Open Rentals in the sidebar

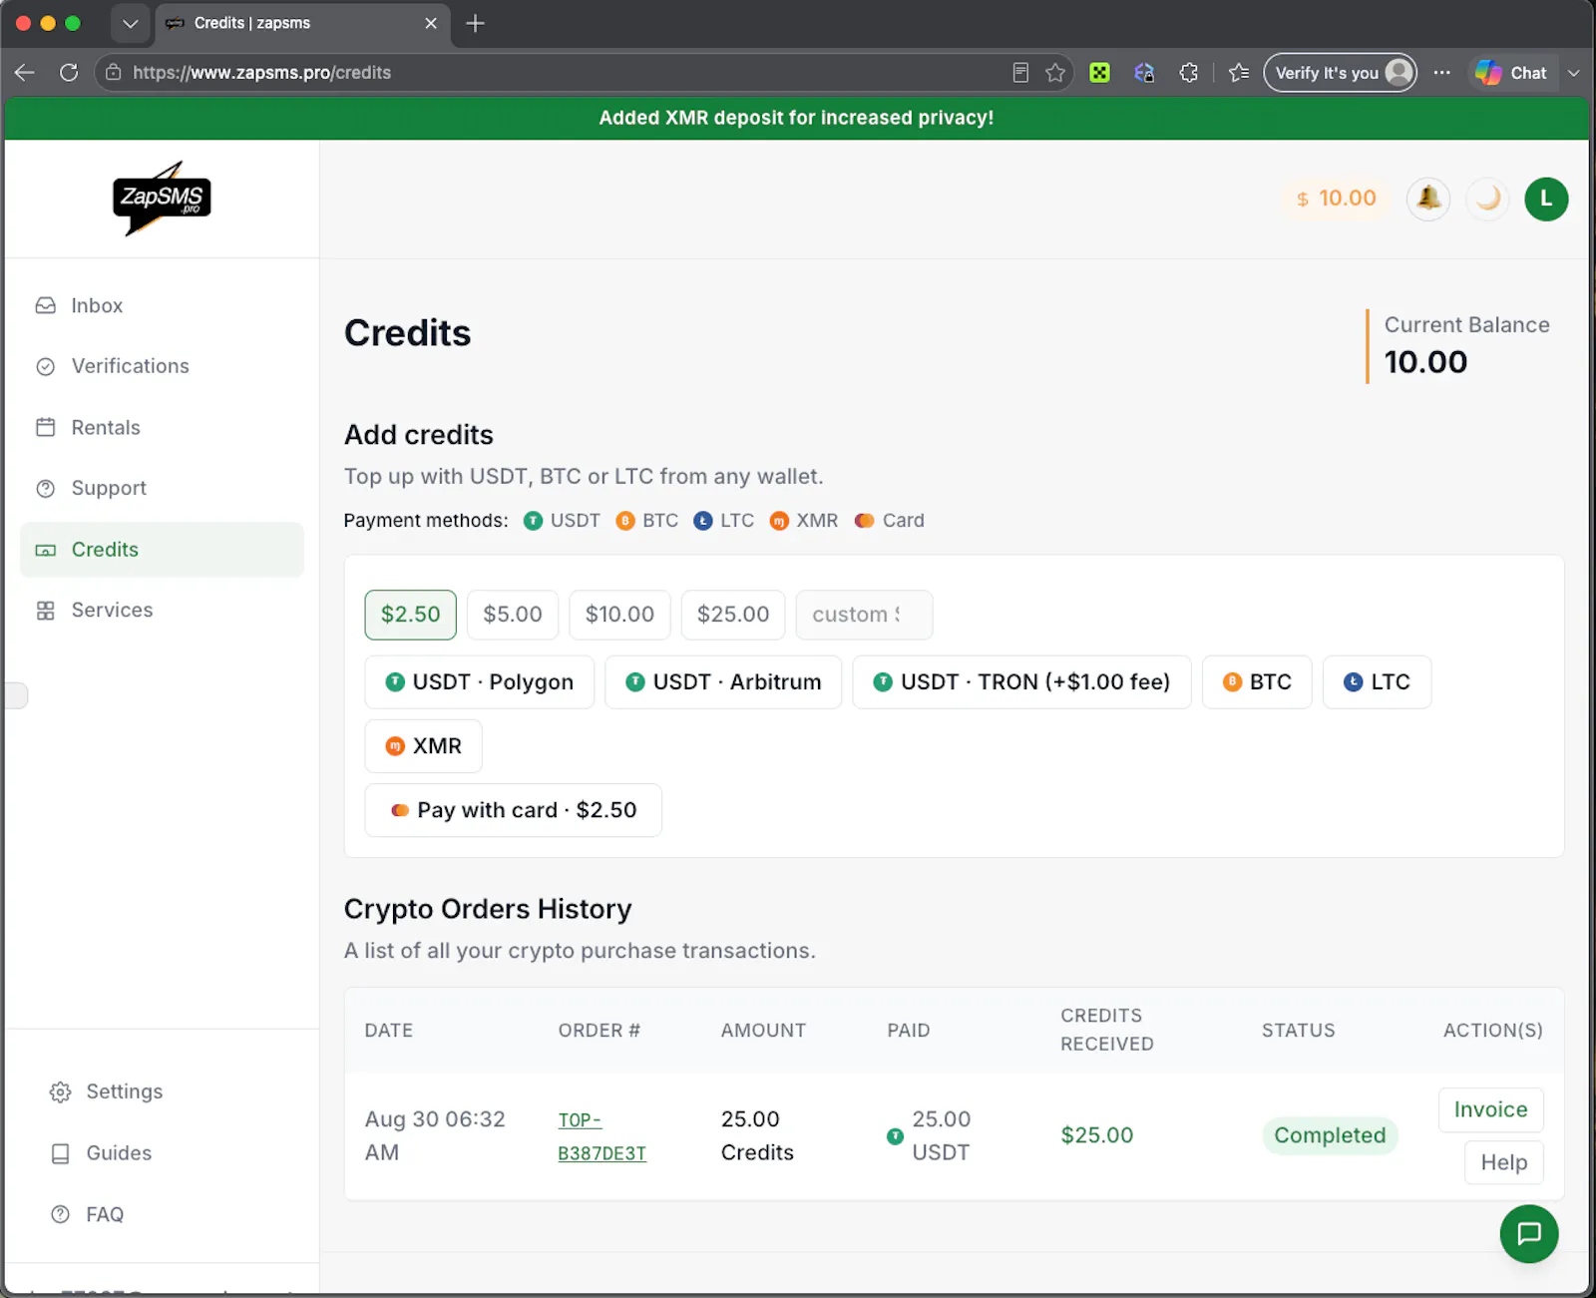[162, 427]
